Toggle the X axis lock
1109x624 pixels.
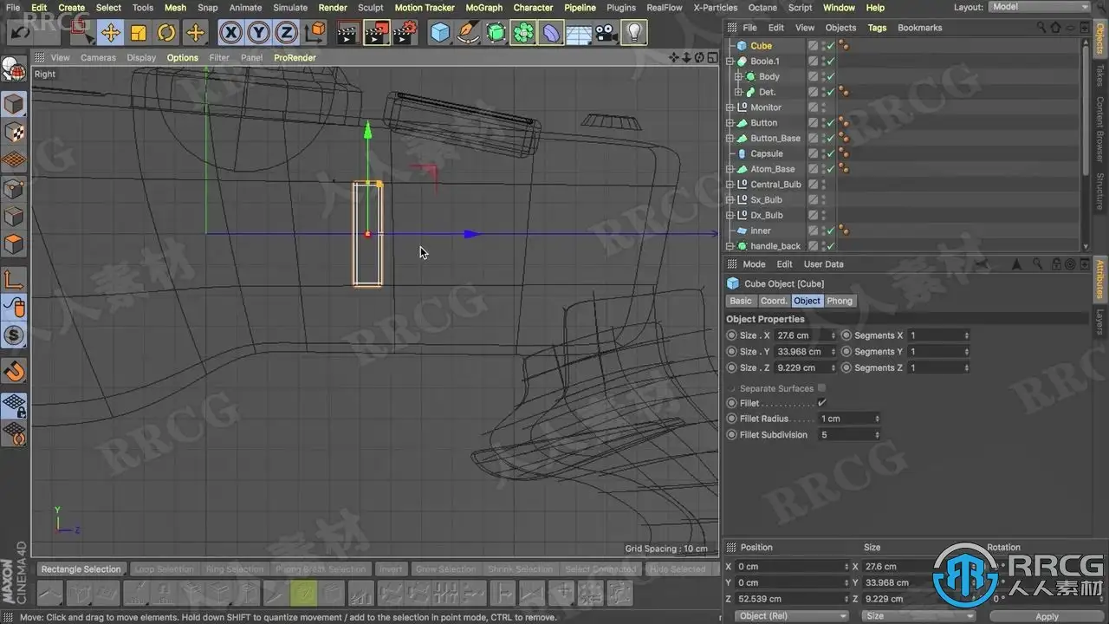click(x=230, y=33)
